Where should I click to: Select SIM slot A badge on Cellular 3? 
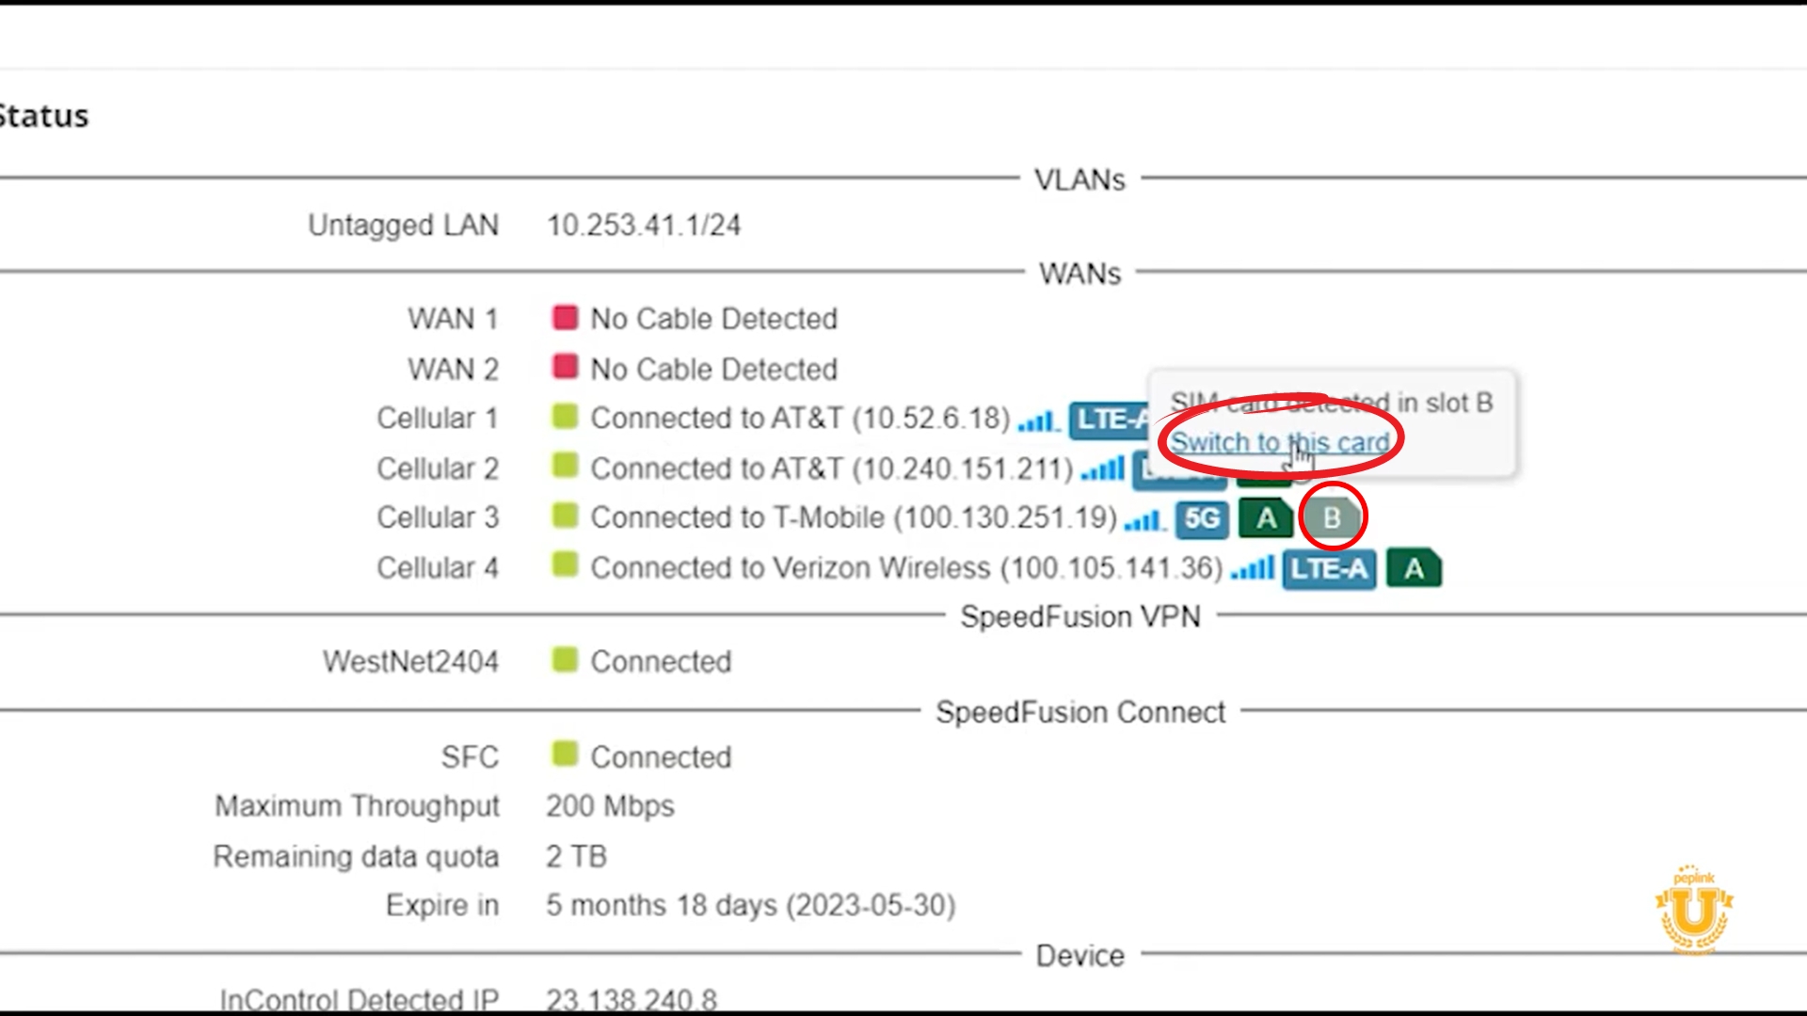point(1265,517)
